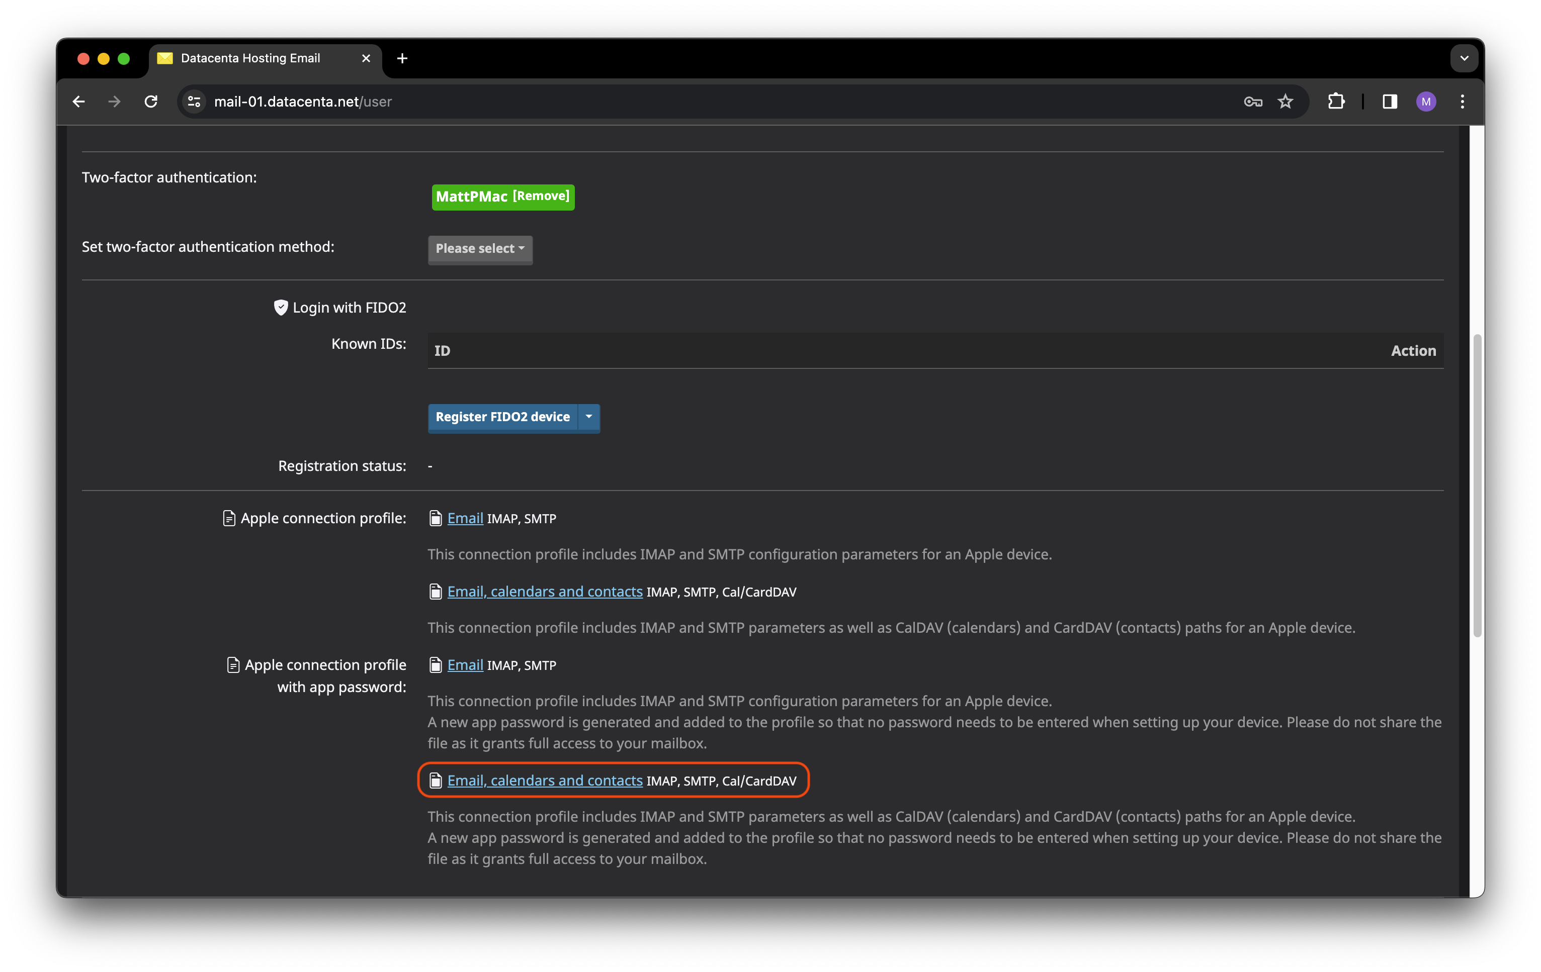Viewport: 1541px width, 972px height.
Task: Click the Known IDs label
Action: point(369,344)
